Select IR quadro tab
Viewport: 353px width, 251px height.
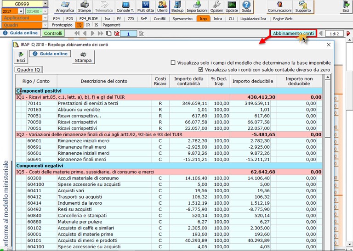(x=88, y=25)
